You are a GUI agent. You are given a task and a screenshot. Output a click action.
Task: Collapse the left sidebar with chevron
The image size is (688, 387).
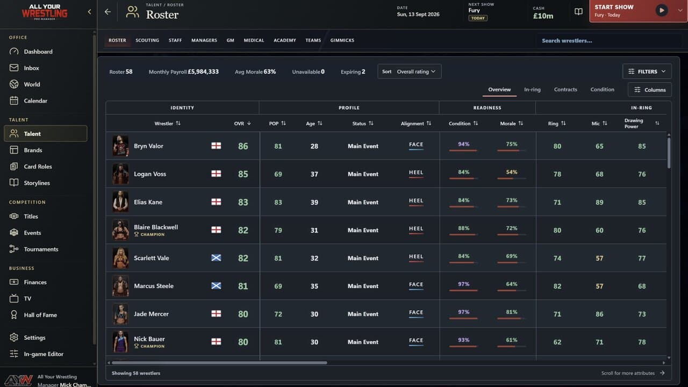tap(89, 12)
